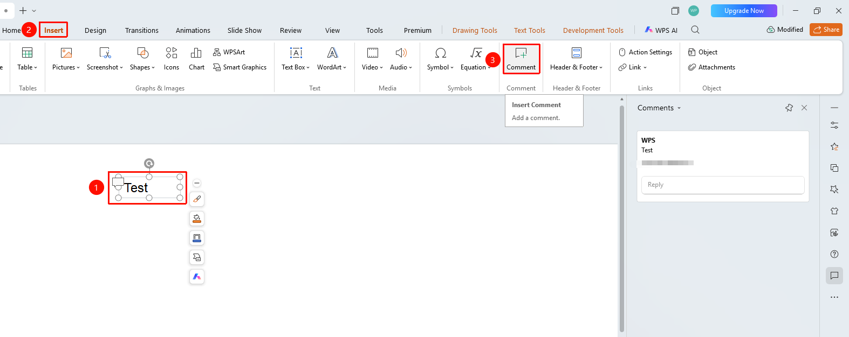Switch to the Design tab
The height and width of the screenshot is (337, 849).
coord(95,30)
